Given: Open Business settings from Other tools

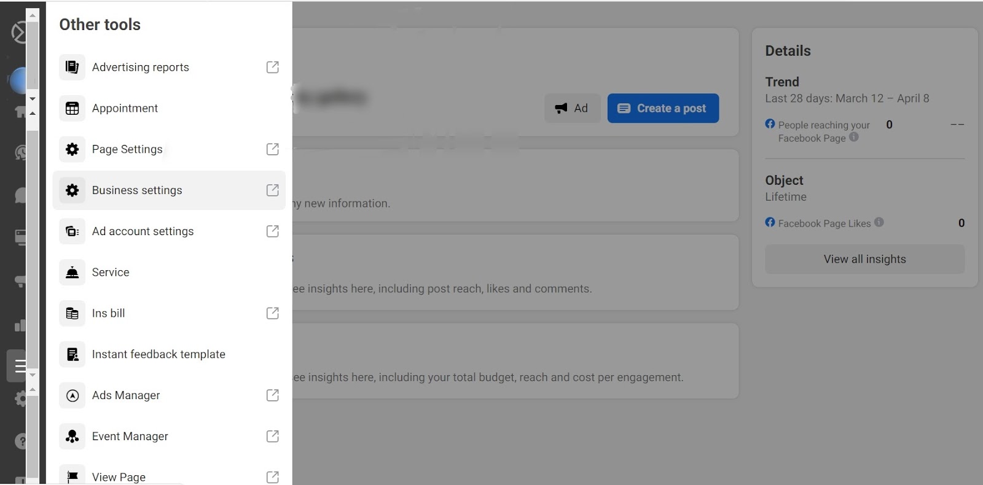Looking at the screenshot, I should tap(137, 190).
